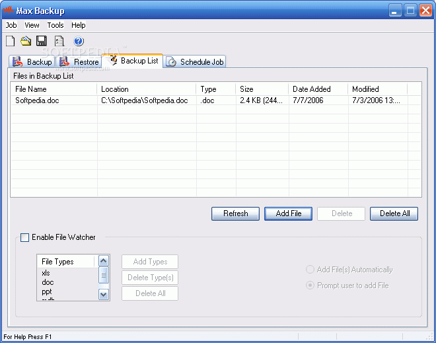
Task: Click the Save job floppy icon
Action: pos(42,41)
